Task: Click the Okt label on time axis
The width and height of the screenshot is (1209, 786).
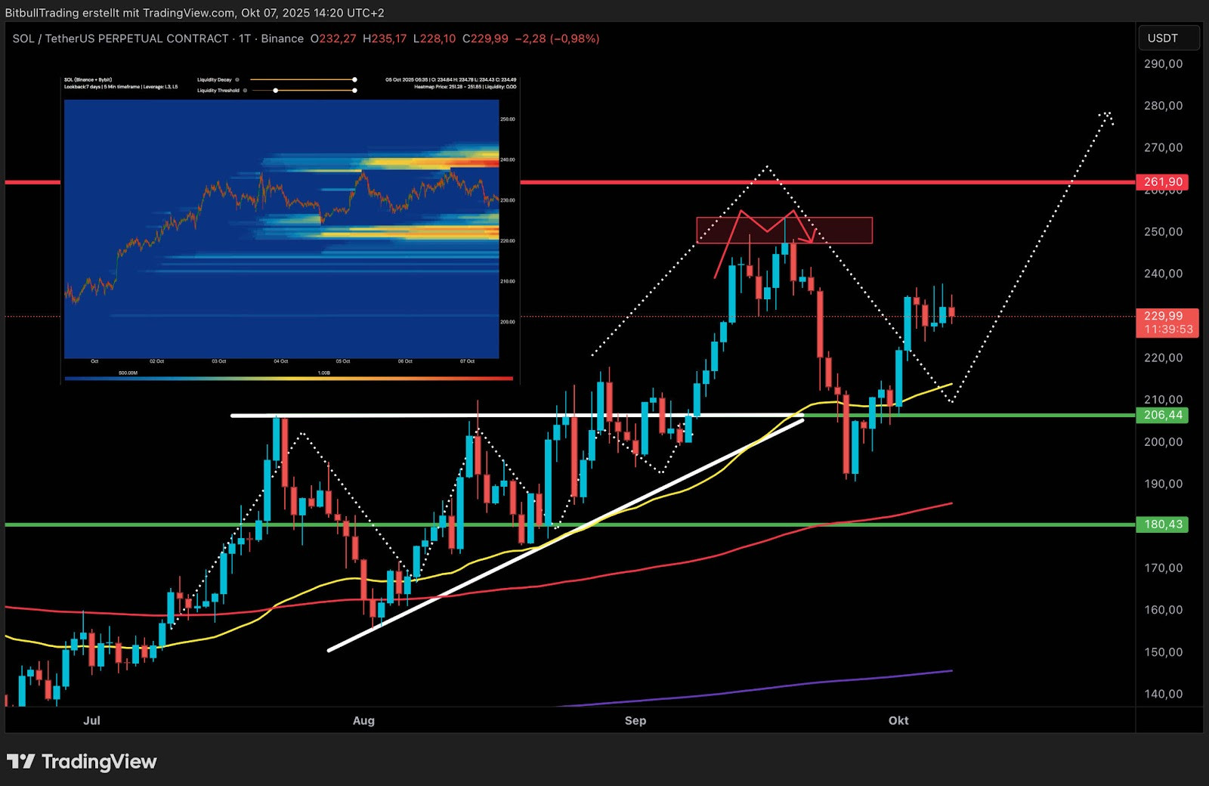Action: pyautogui.click(x=898, y=720)
